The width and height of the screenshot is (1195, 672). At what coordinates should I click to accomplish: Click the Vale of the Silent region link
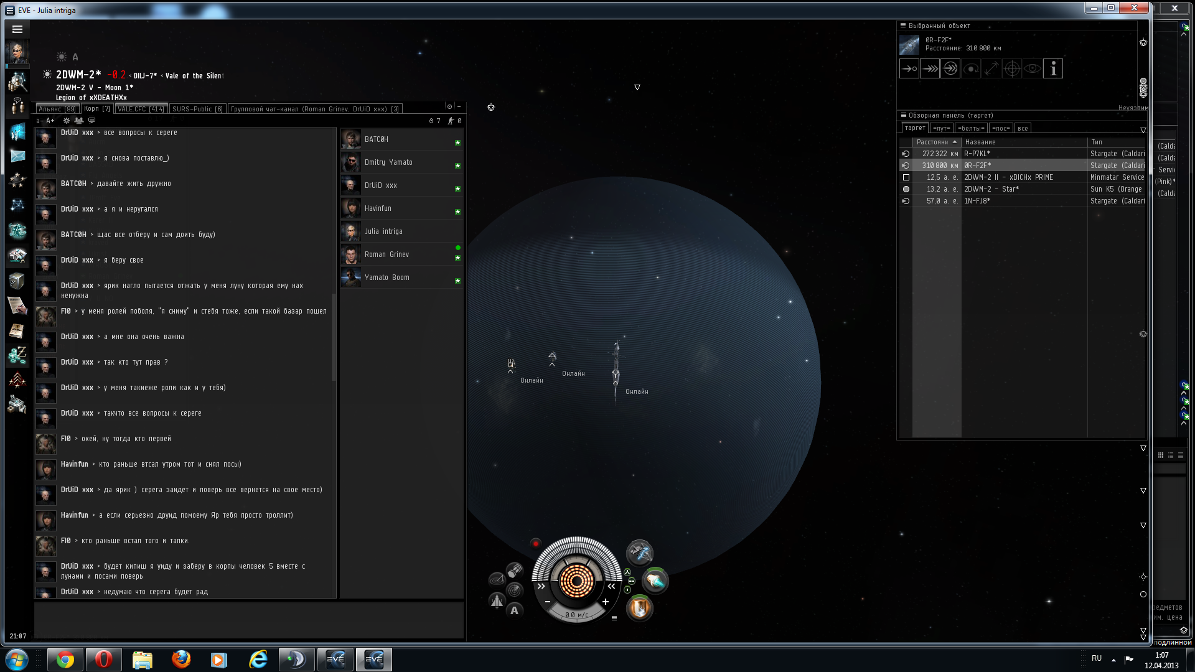coord(194,76)
